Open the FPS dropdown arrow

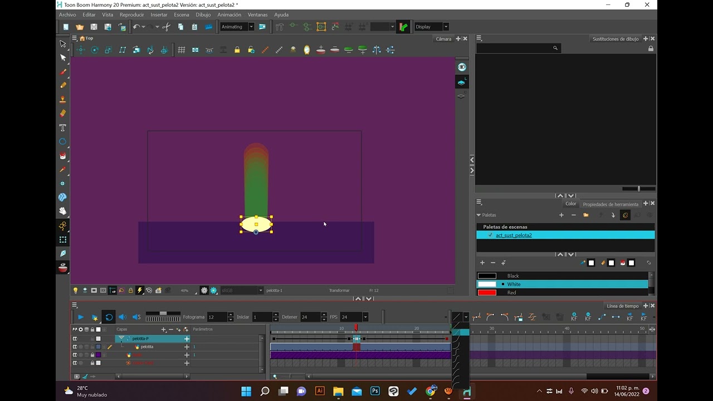[365, 317]
